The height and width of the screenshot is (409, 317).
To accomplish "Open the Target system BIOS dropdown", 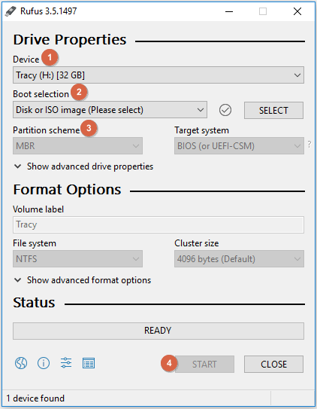I will (x=239, y=146).
